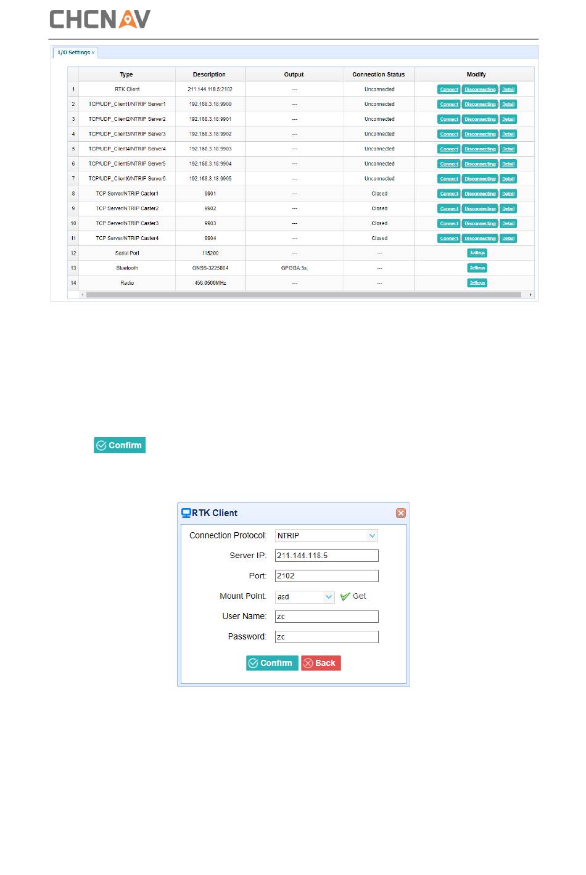Click the Modify column header
Screen dimensions: 586x875
[476, 75]
